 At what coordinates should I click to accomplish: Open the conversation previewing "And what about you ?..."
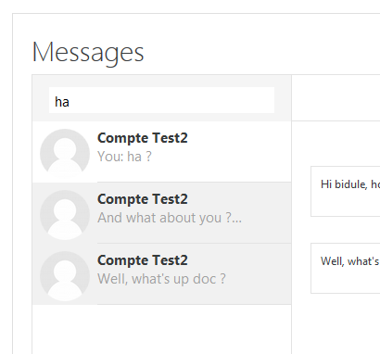(161, 213)
